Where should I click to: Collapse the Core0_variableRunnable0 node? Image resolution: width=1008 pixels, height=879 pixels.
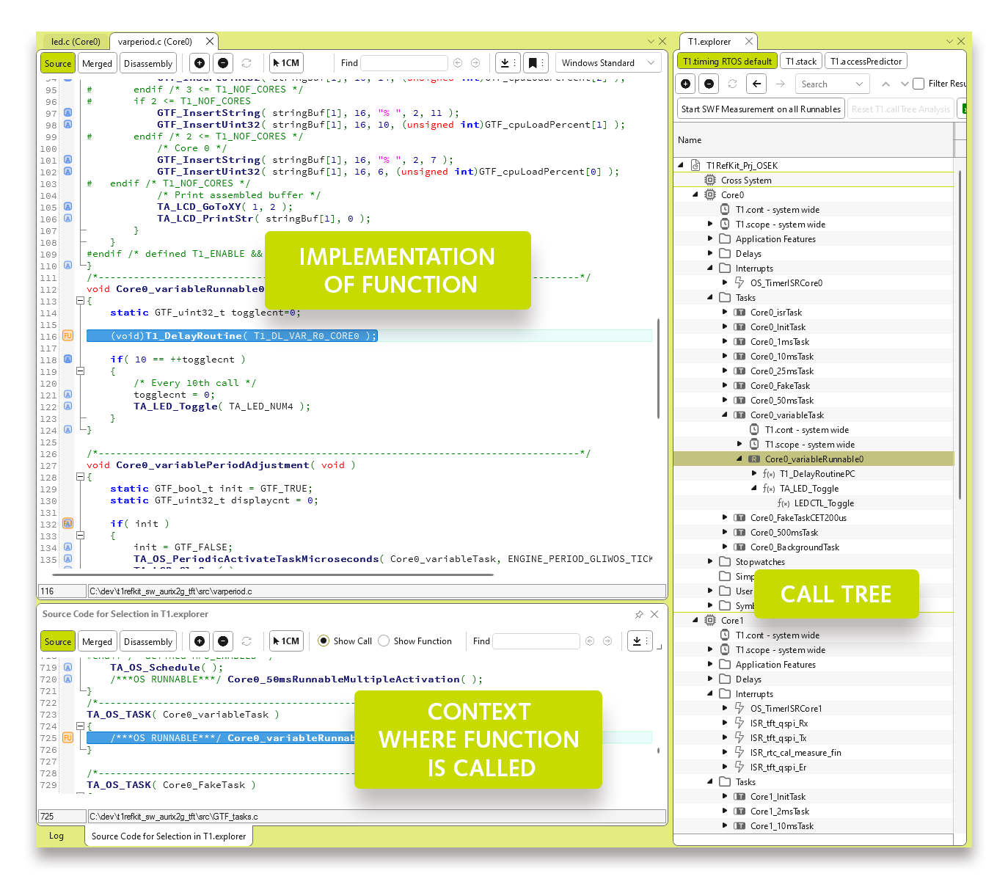pyautogui.click(x=739, y=459)
